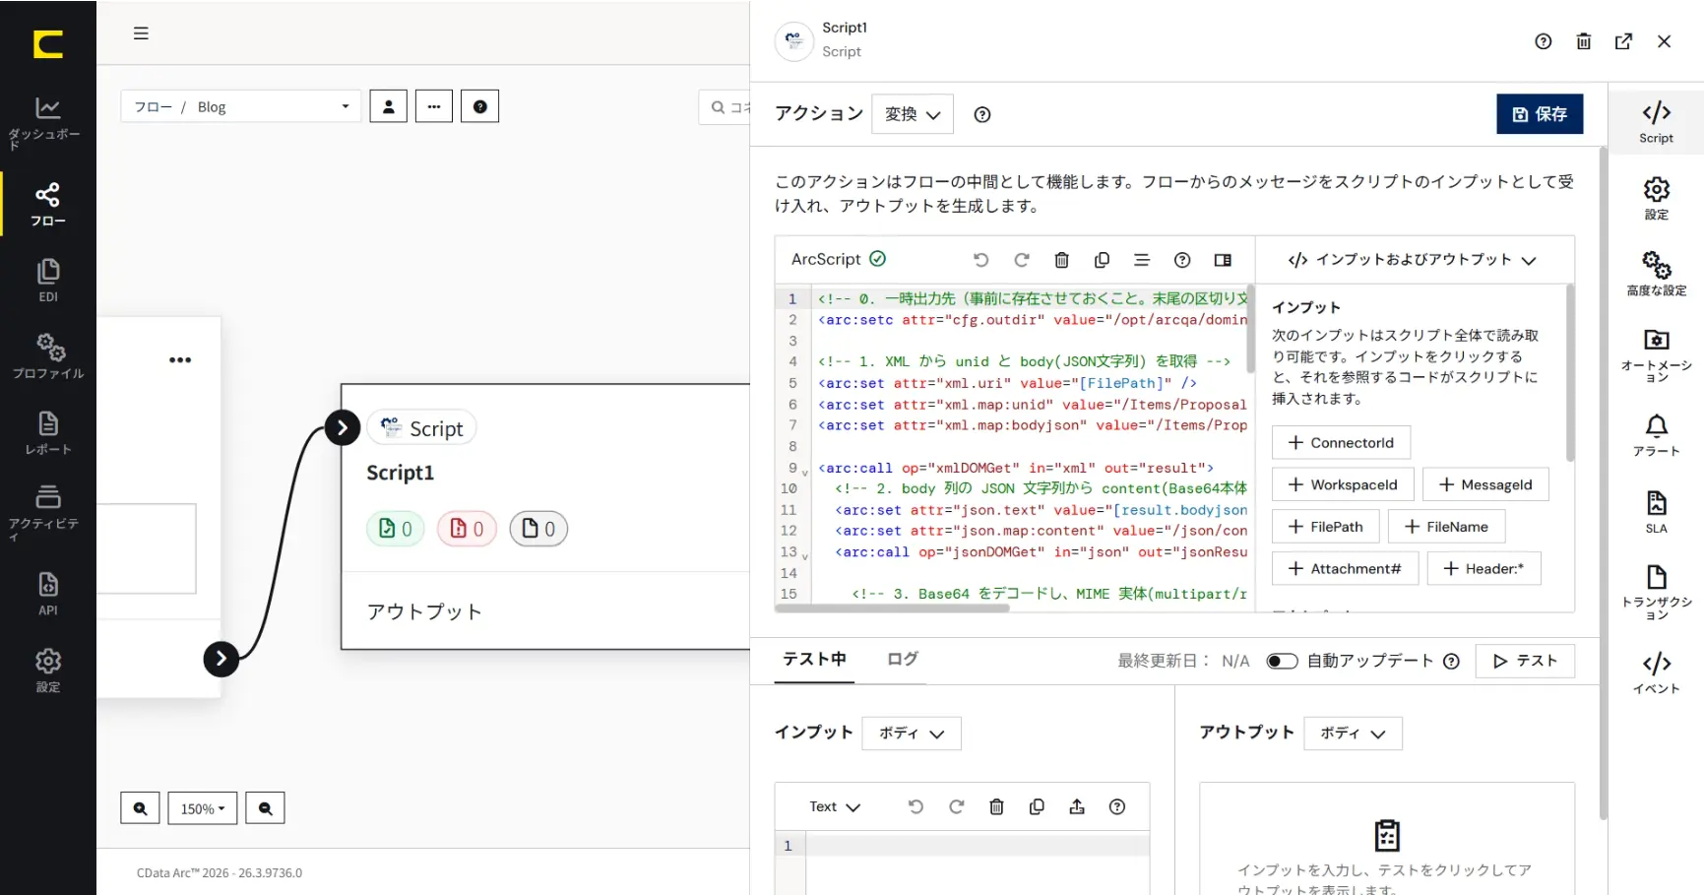Delete Script1 connector via trash icon
The width and height of the screenshot is (1704, 895).
1584,41
